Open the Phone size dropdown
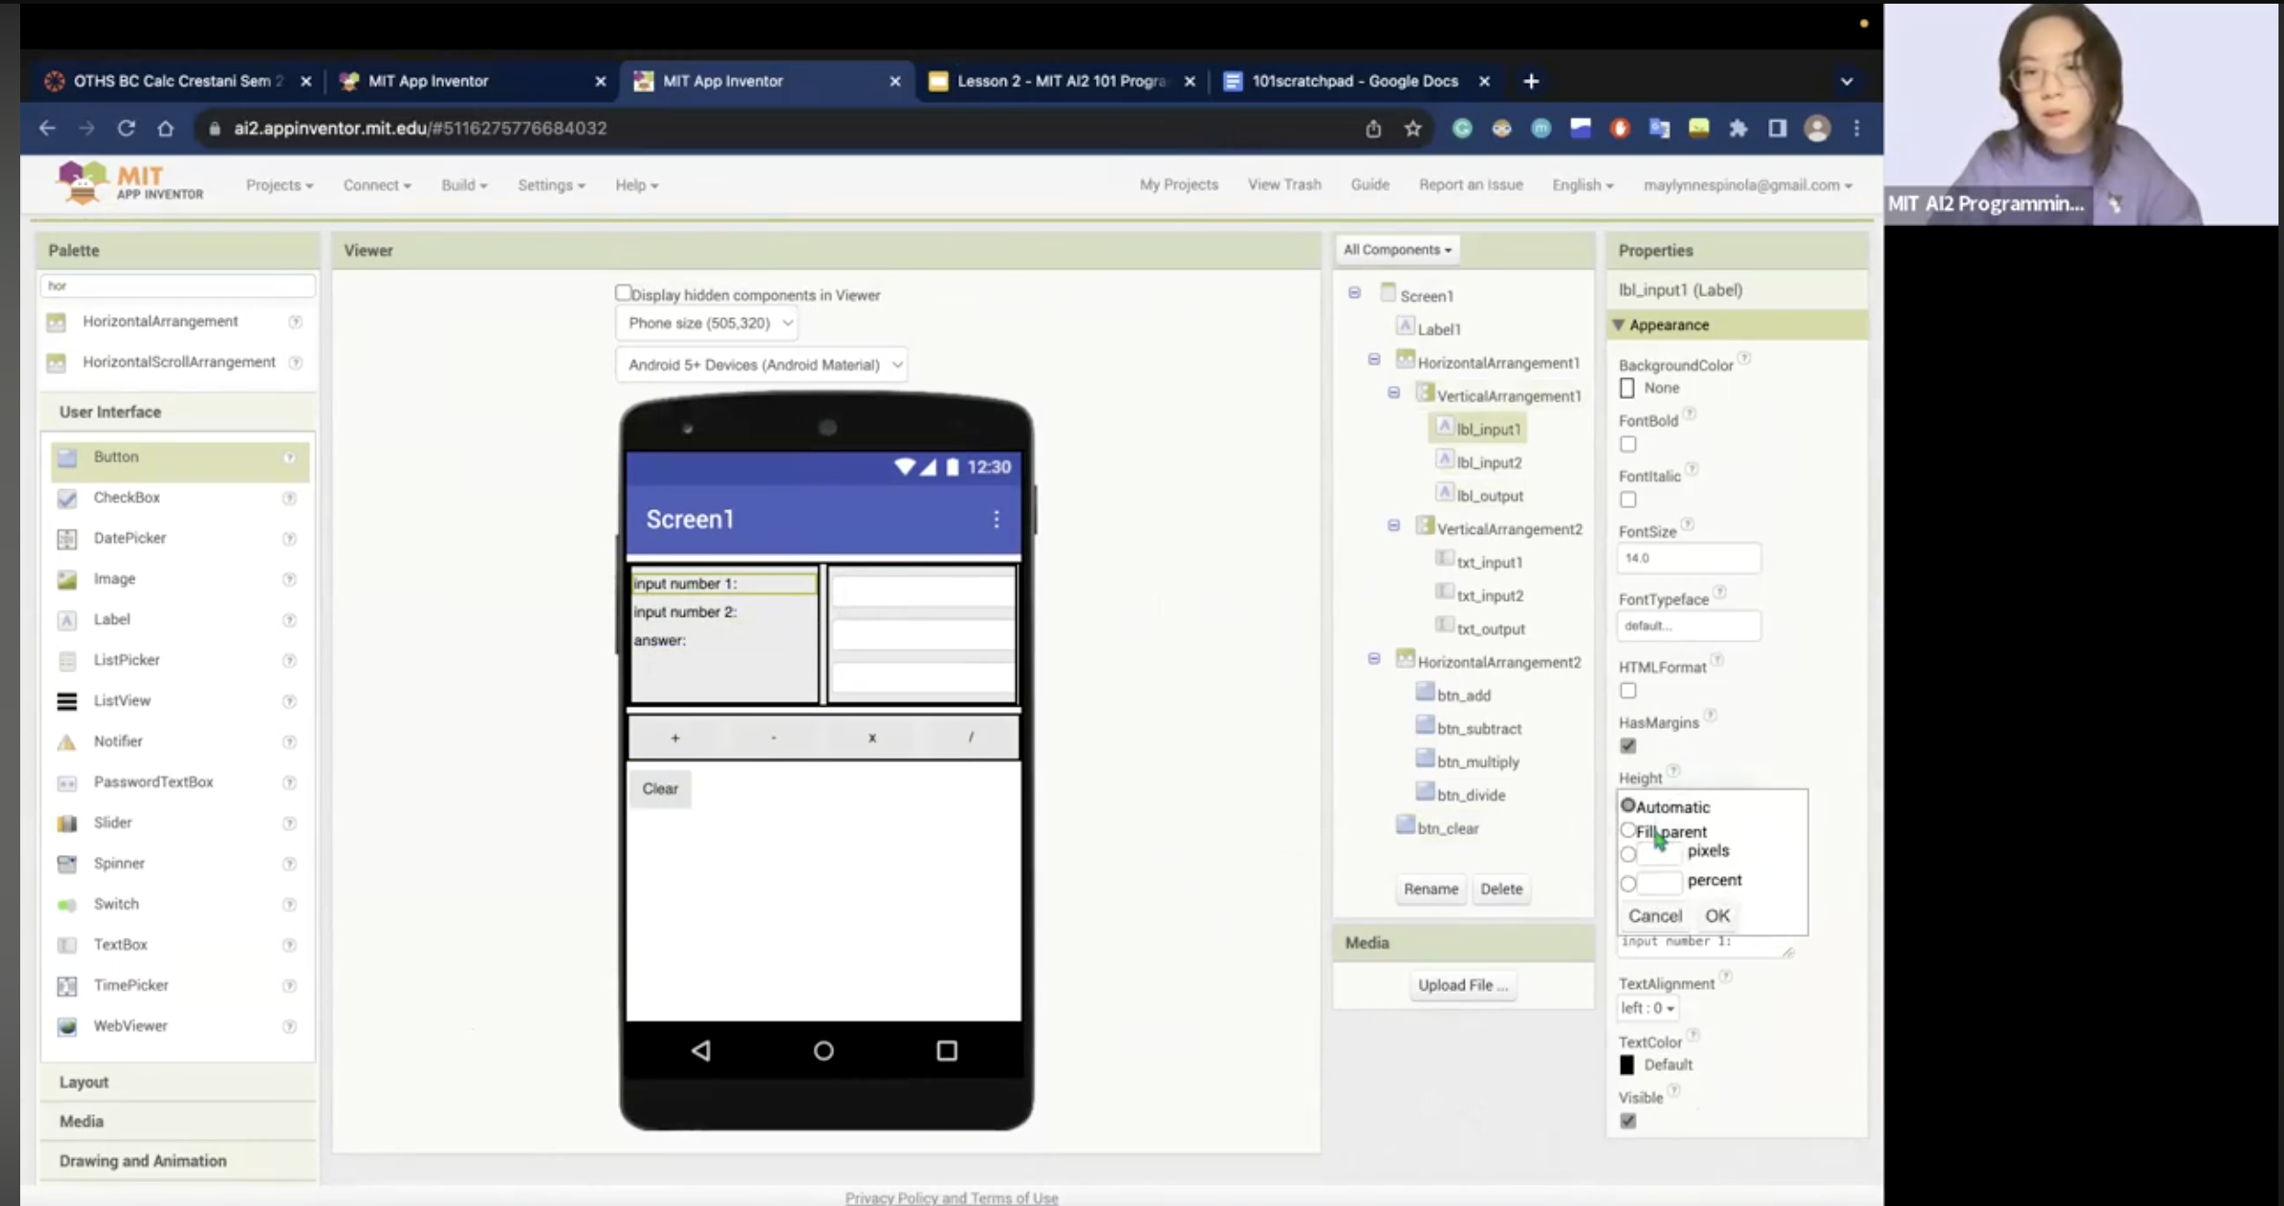Viewport: 2284px width, 1206px height. coord(707,324)
